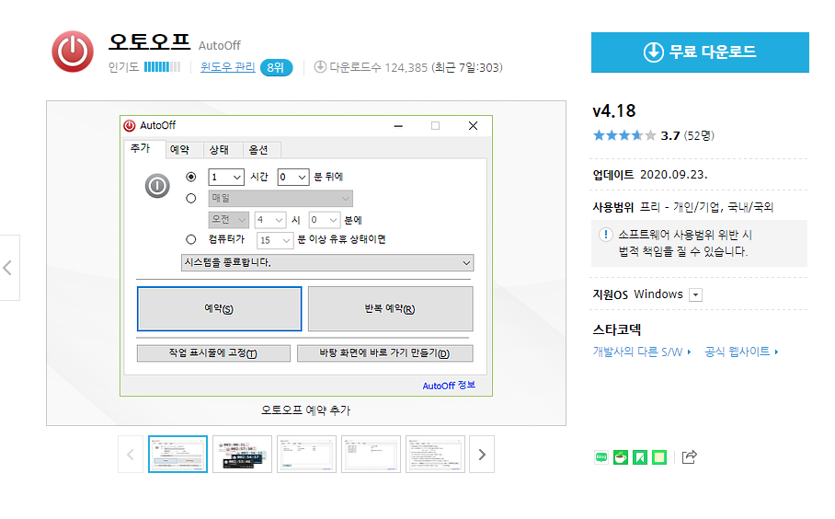Click the caption 오토오프 예약 추가
The height and width of the screenshot is (519, 835).
tap(305, 410)
